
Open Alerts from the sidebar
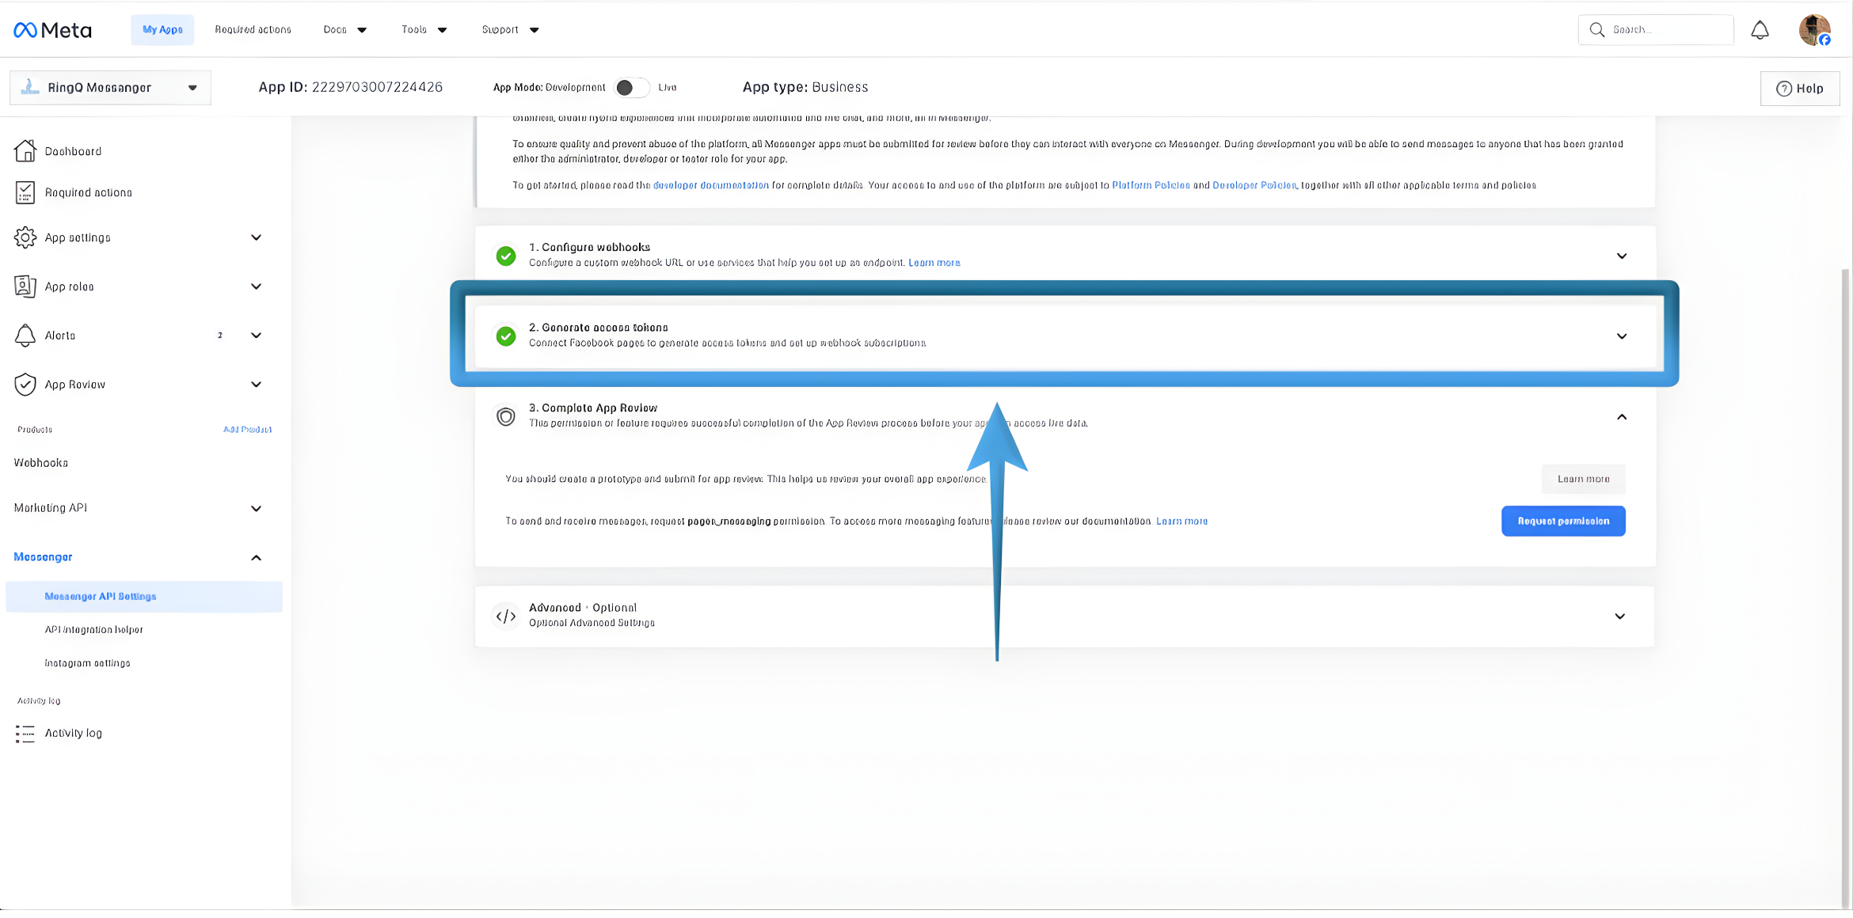tap(62, 335)
